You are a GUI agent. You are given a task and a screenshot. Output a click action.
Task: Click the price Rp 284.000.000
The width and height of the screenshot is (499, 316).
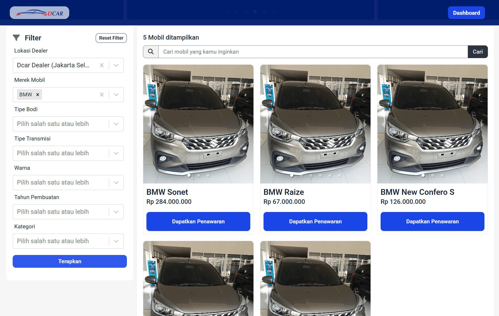click(x=169, y=202)
